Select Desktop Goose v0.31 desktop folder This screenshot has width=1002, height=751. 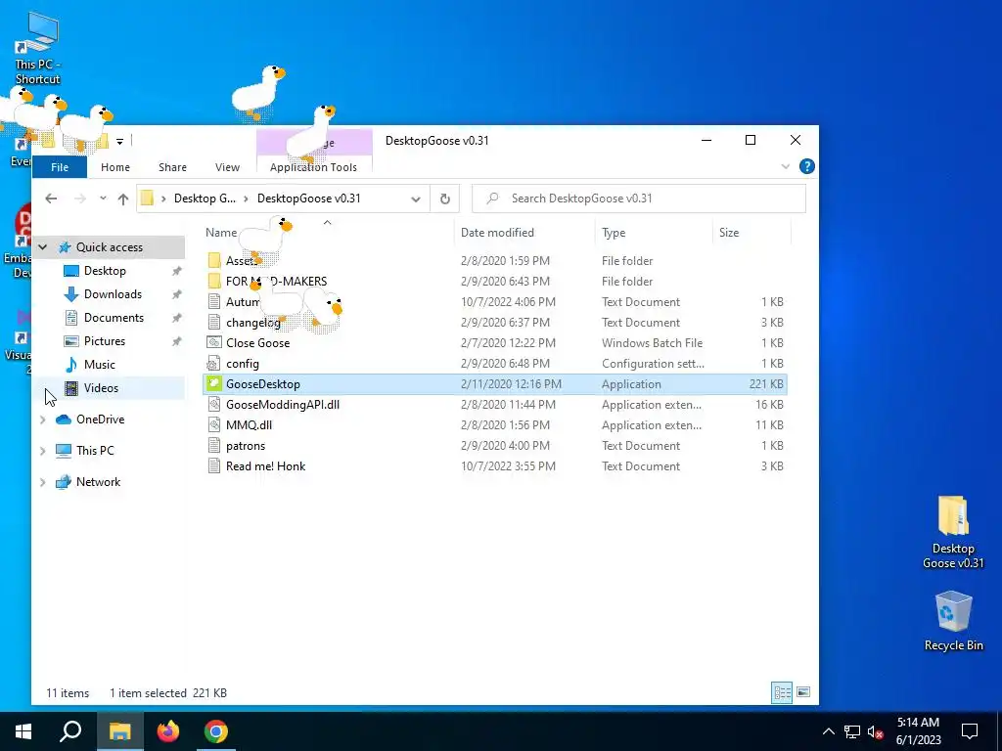click(x=953, y=531)
